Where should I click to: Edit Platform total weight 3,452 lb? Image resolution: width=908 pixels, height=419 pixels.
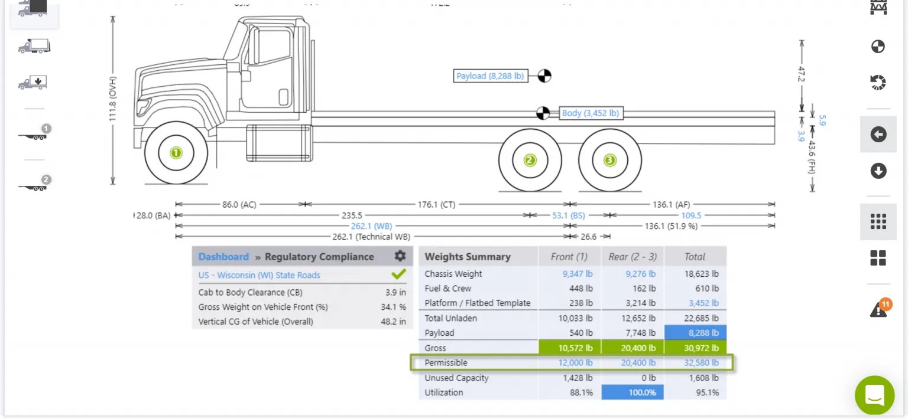pyautogui.click(x=703, y=303)
